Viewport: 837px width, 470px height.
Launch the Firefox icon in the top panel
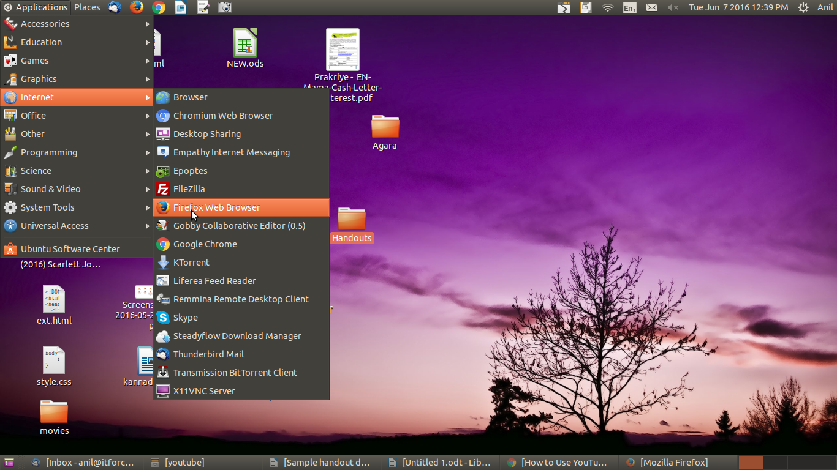click(x=137, y=7)
